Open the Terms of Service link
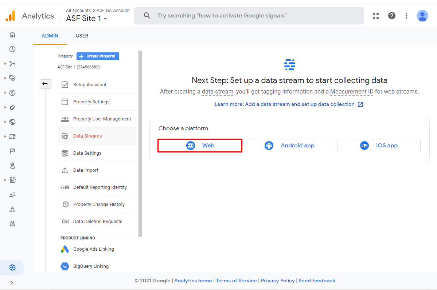The height and width of the screenshot is (290, 437). click(236, 281)
